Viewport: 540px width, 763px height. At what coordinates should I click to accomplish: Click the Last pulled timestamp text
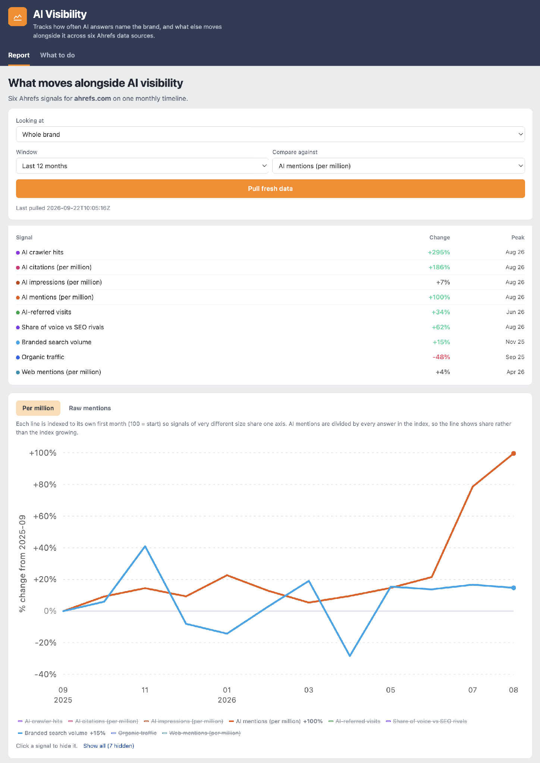pos(63,208)
